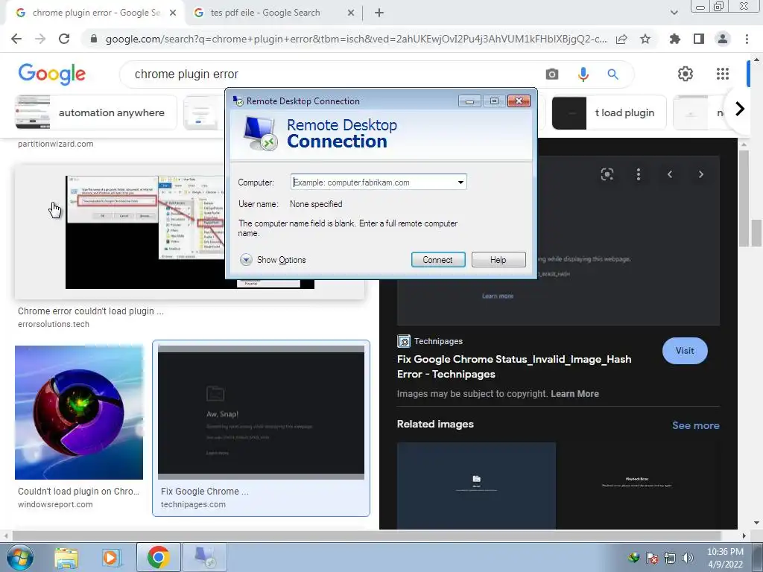
Task: Go to Google home via logo
Action: tap(51, 74)
